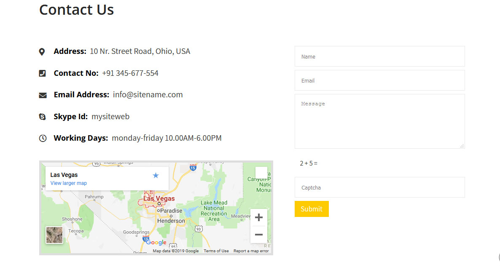
Task: Click the email info@sitename.com
Action: (148, 95)
